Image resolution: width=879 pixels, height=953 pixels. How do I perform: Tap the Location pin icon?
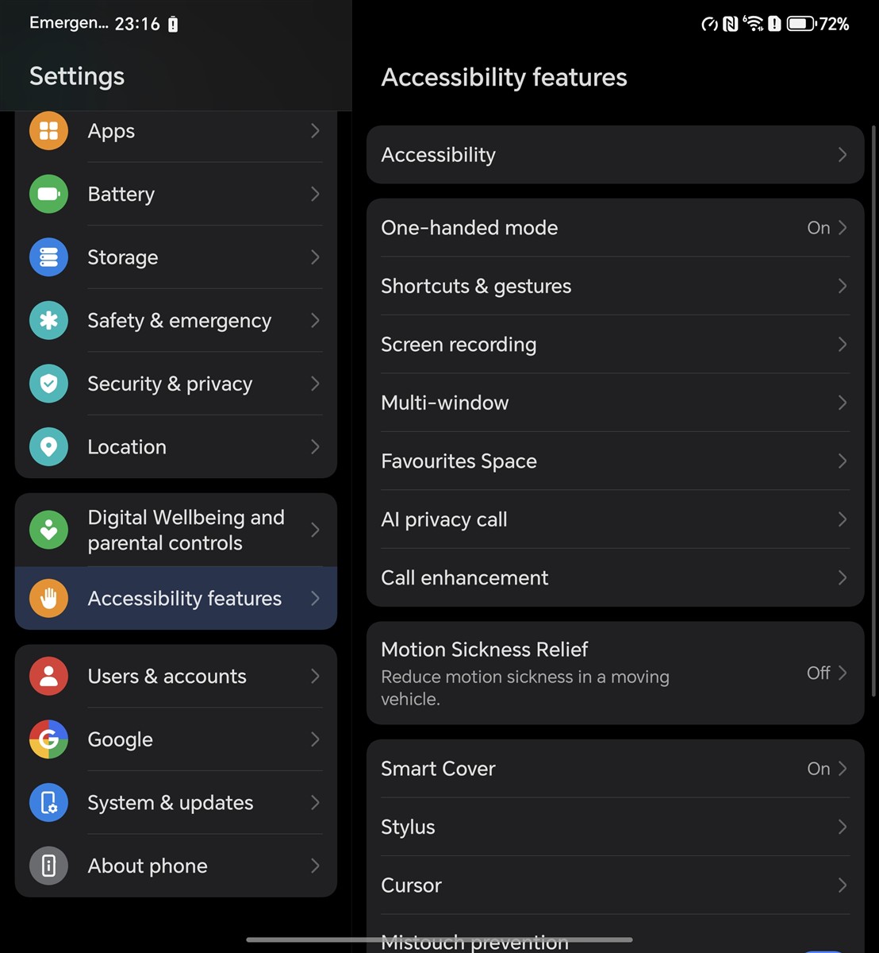coord(48,446)
